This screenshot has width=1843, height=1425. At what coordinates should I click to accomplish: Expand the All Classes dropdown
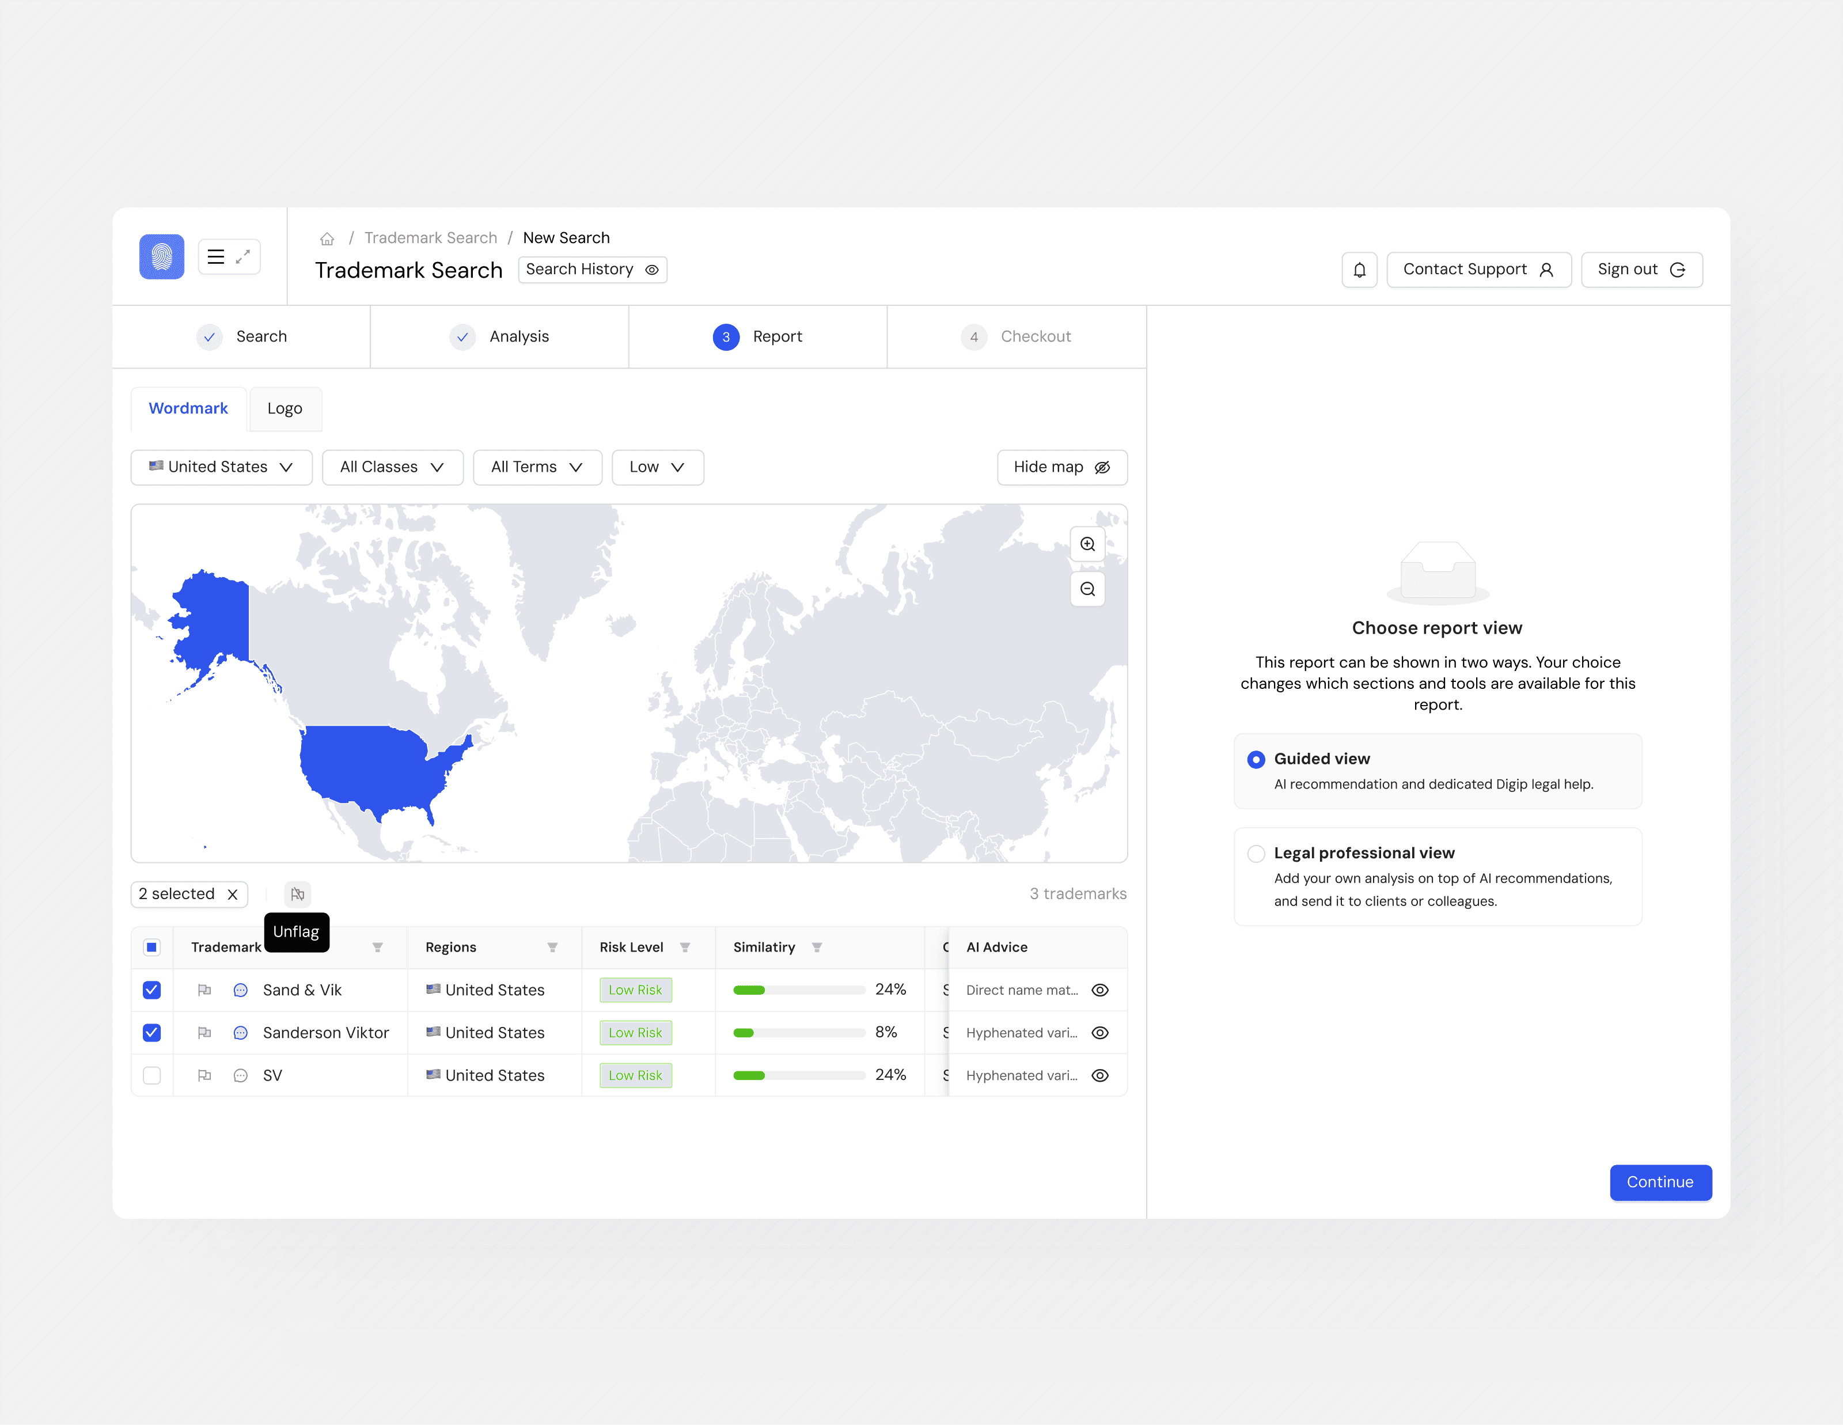pos(392,467)
